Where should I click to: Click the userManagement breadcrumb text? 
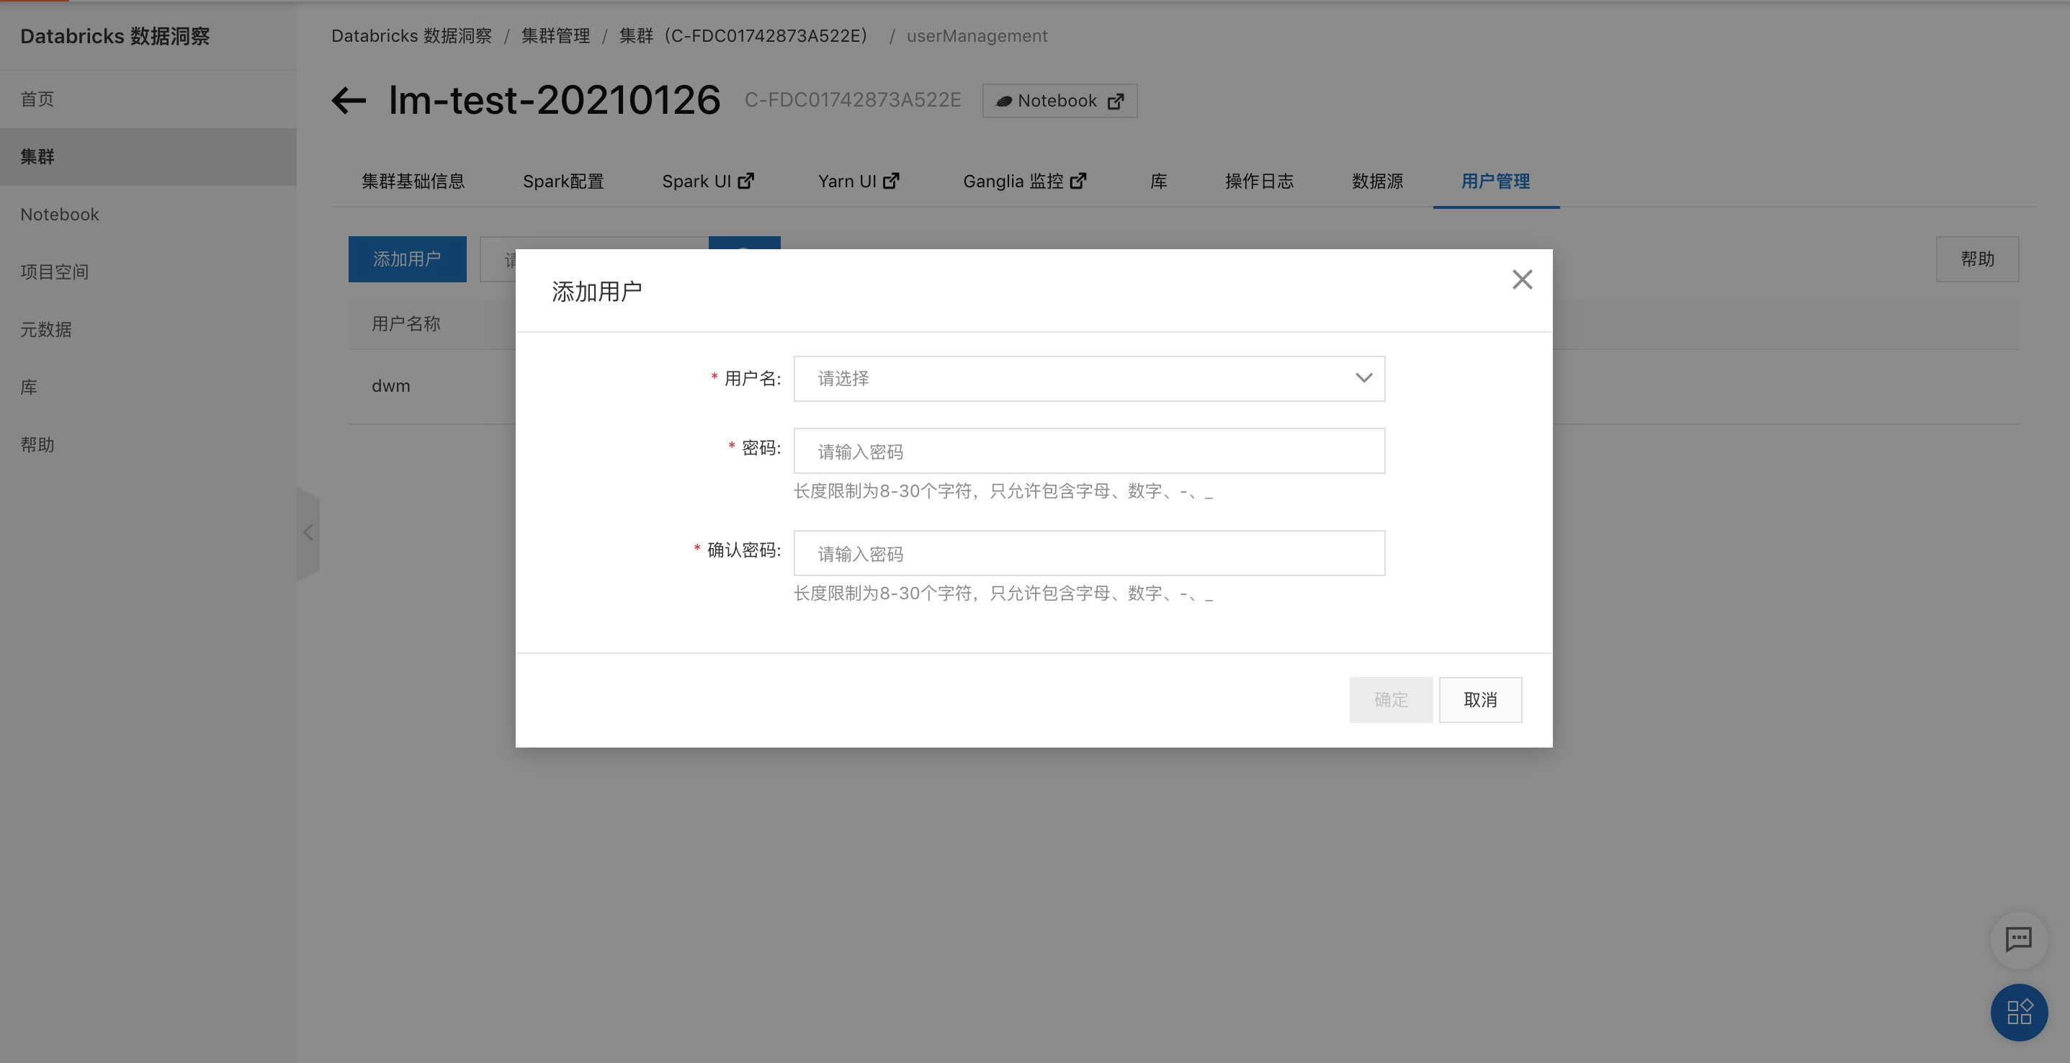[x=977, y=36]
